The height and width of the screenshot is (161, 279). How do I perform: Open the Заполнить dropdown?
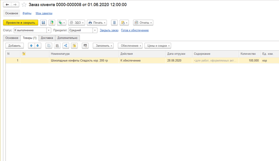point(103,46)
